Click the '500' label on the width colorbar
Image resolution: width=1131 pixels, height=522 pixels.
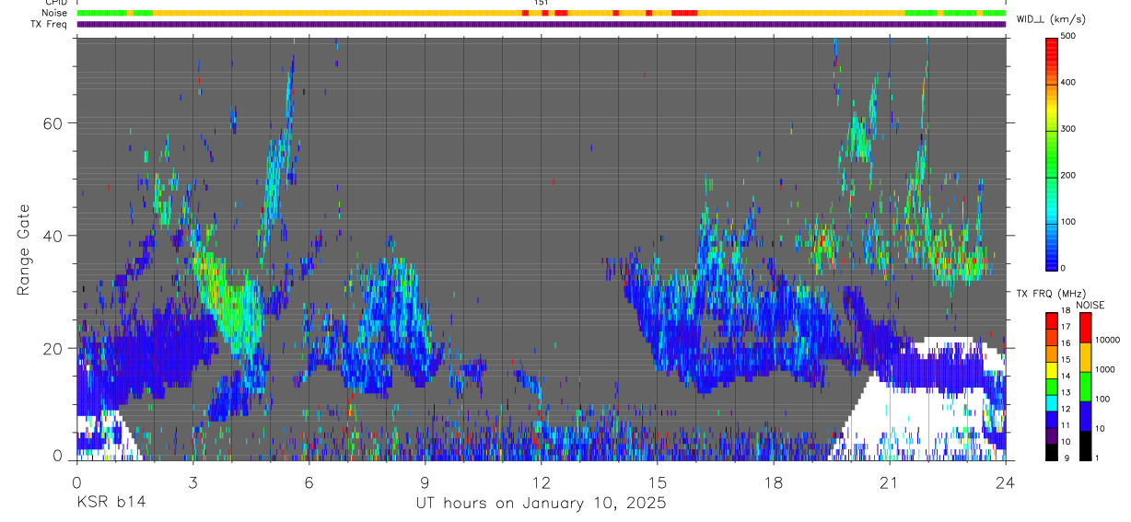point(1069,36)
